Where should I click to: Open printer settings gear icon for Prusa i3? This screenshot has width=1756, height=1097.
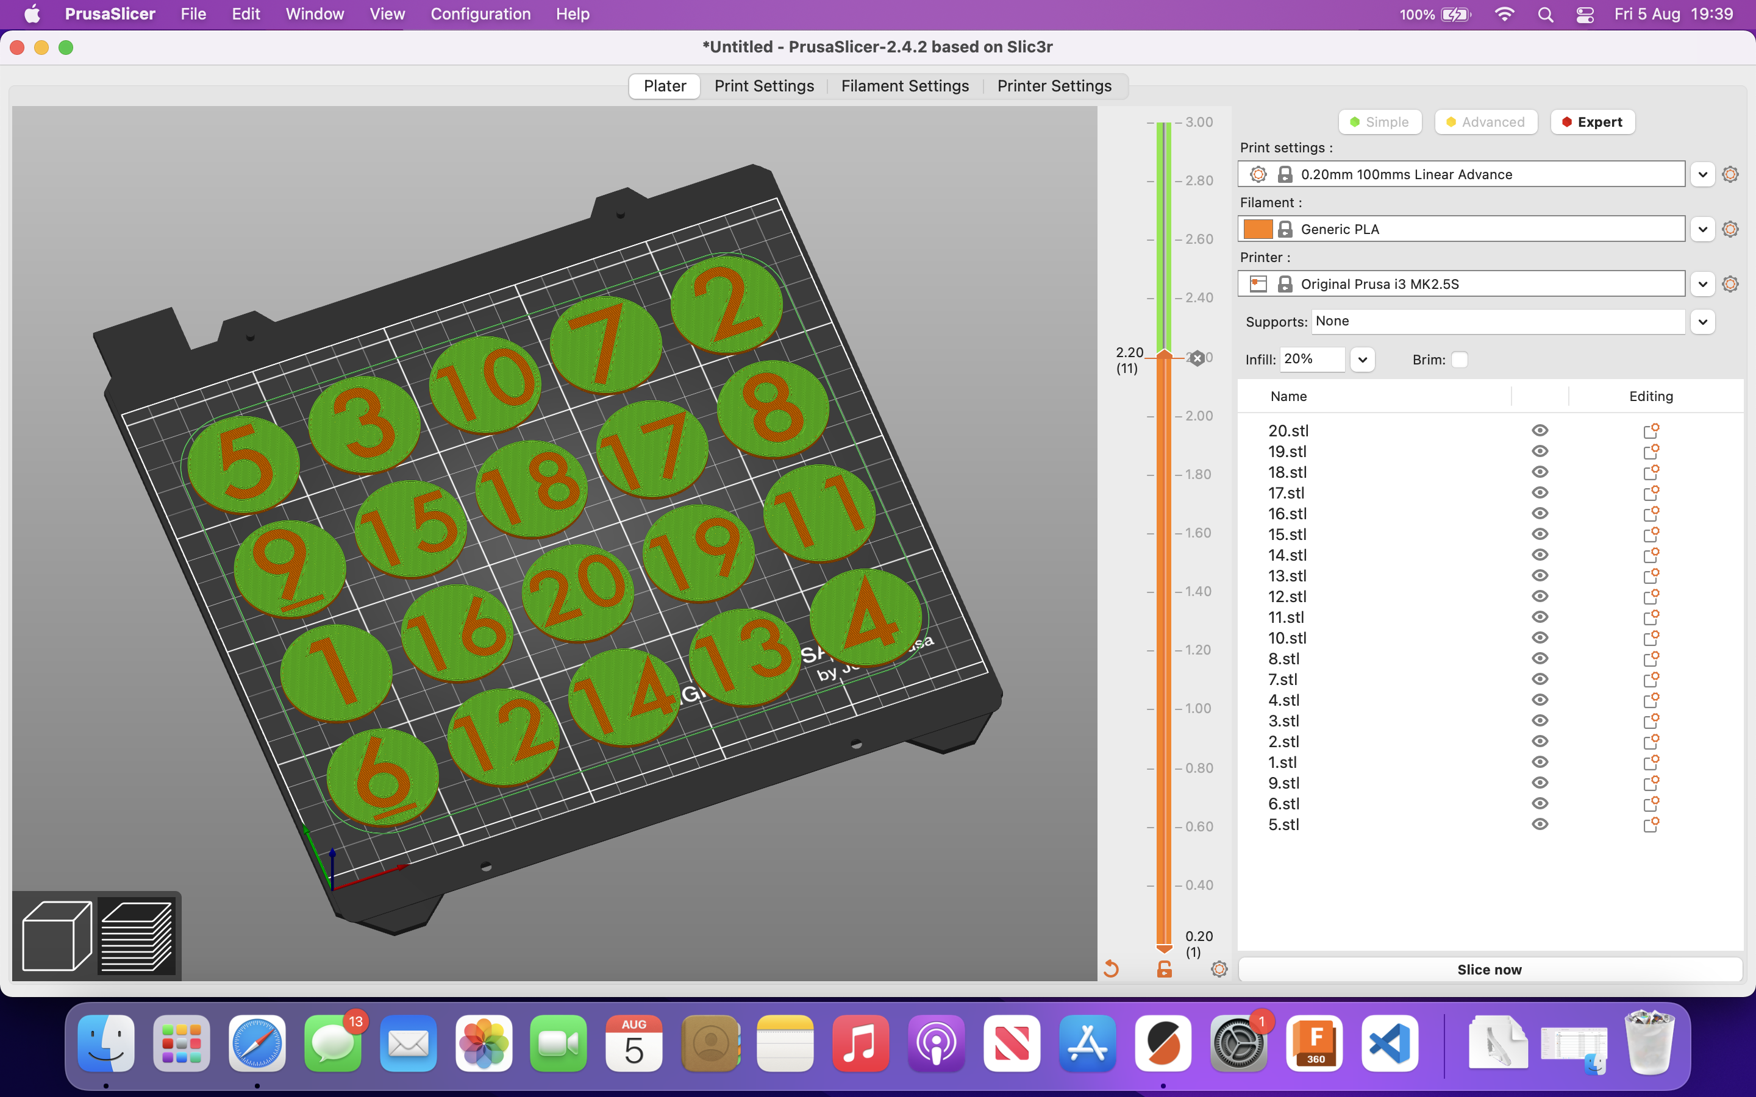(x=1730, y=283)
